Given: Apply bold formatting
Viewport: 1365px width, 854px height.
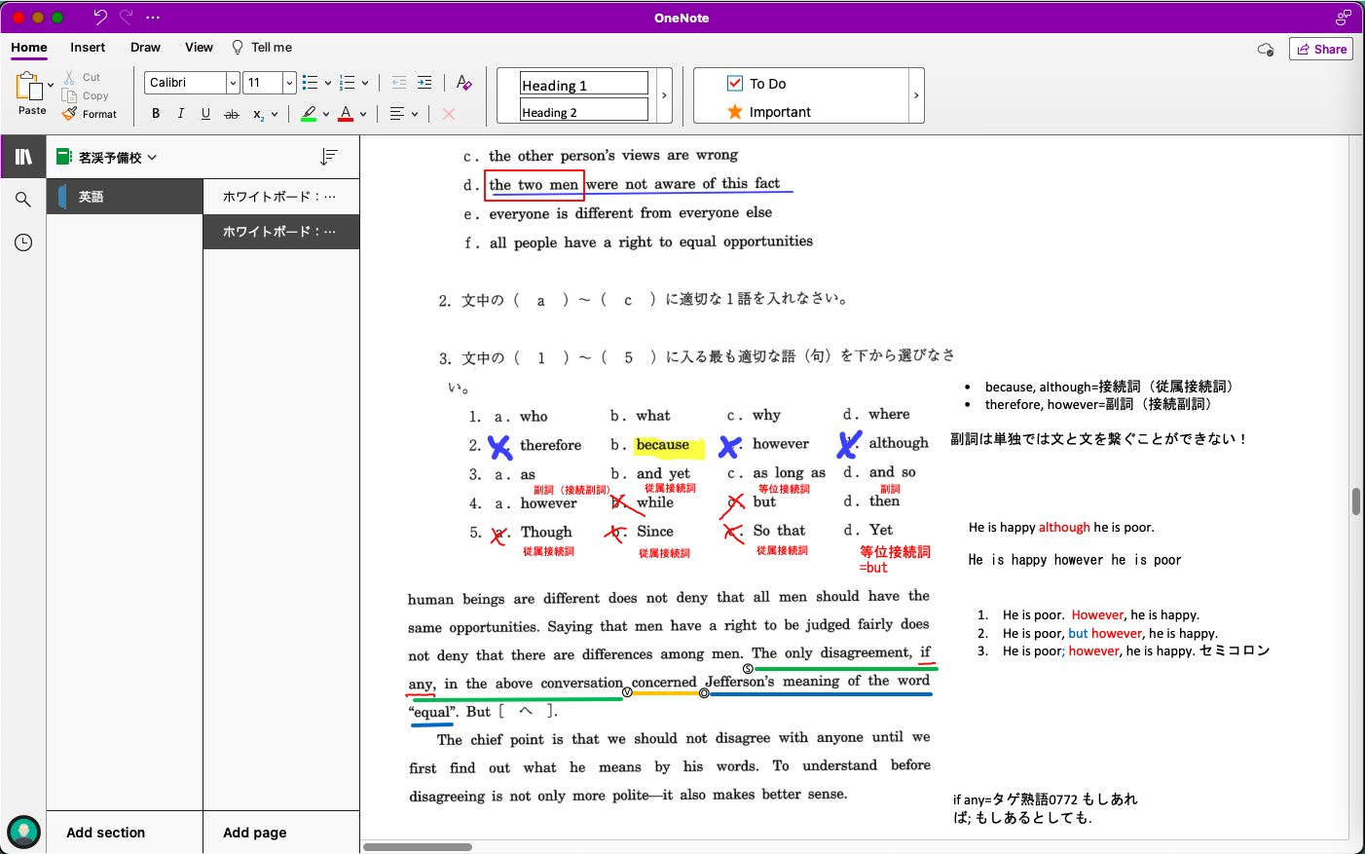Looking at the screenshot, I should [156, 114].
